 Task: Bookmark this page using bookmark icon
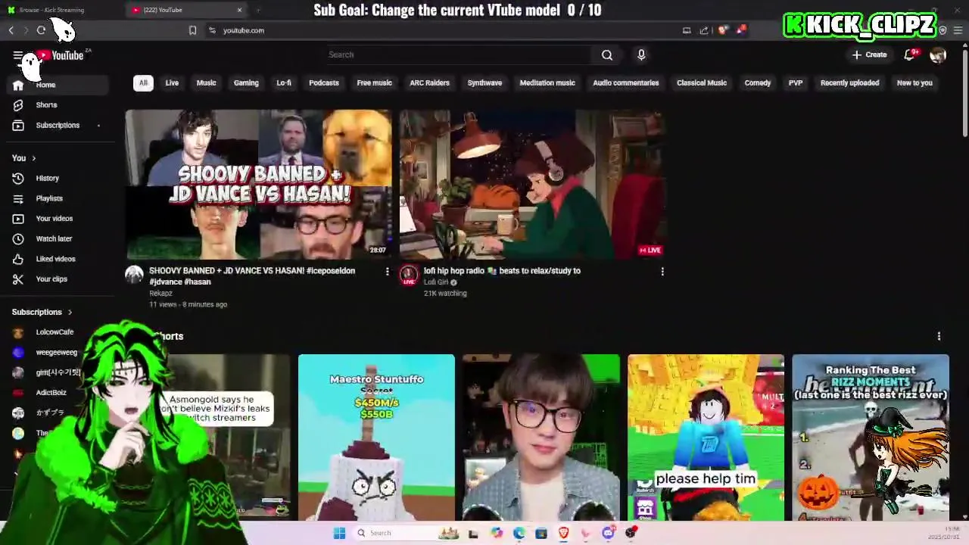tap(192, 30)
